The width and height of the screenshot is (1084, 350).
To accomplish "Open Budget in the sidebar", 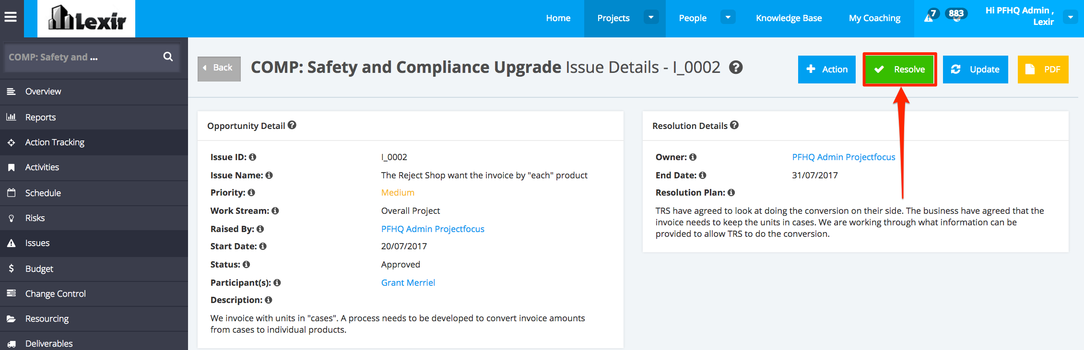I will click(94, 269).
